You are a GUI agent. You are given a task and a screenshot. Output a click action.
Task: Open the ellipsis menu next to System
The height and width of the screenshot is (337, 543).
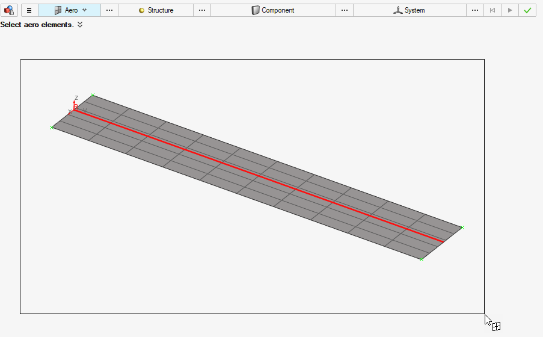point(475,10)
